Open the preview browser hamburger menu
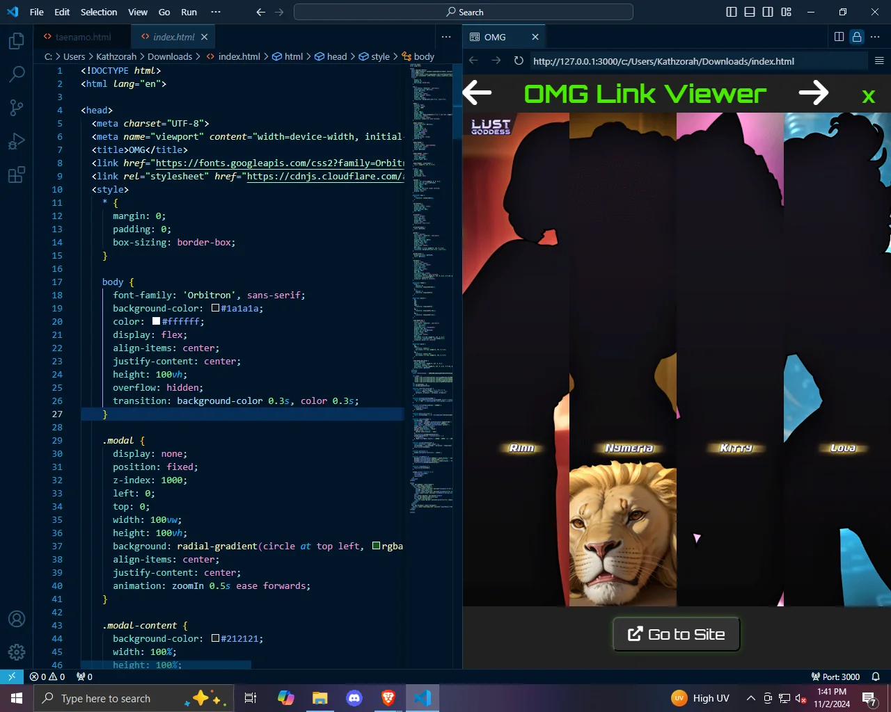Image resolution: width=891 pixels, height=712 pixels. 879,61
